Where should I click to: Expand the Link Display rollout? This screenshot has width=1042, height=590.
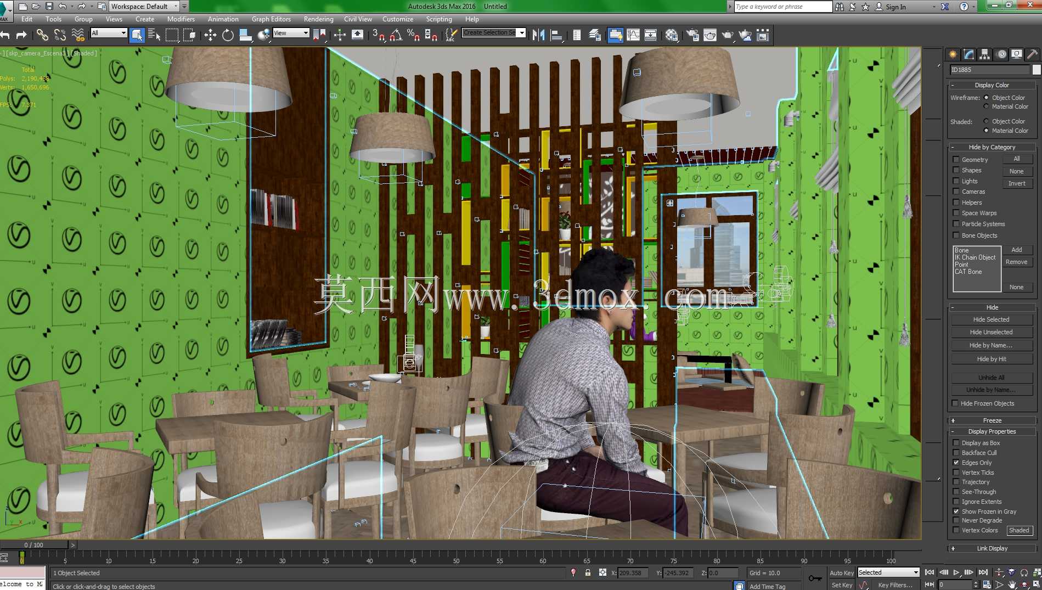tap(992, 548)
